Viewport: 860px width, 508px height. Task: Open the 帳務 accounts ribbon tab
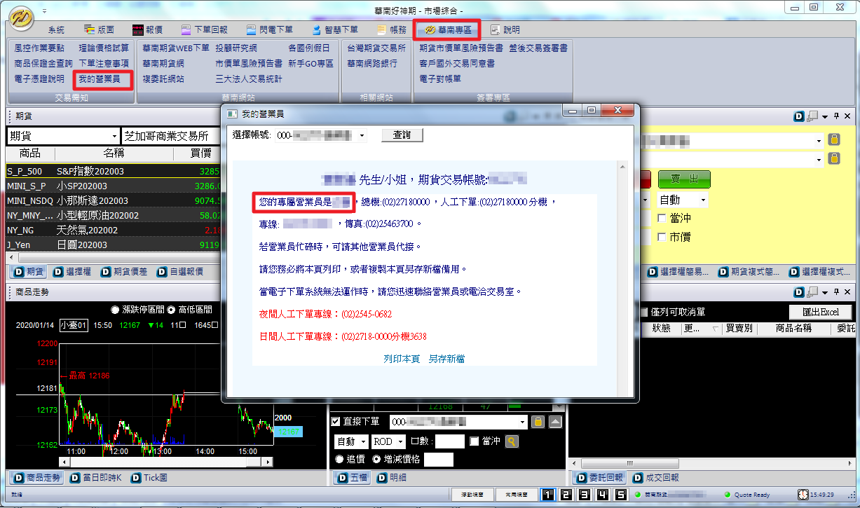pos(392,30)
